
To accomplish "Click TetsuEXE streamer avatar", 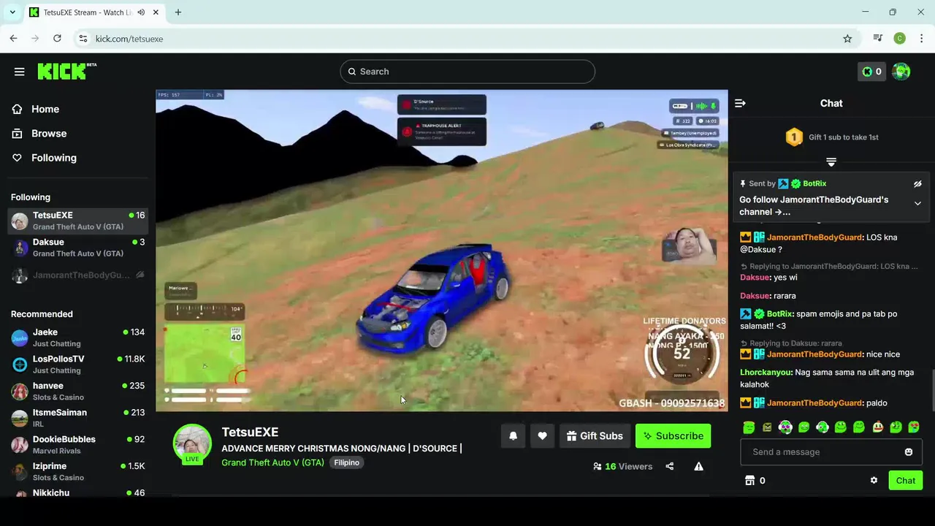I will pyautogui.click(x=192, y=443).
